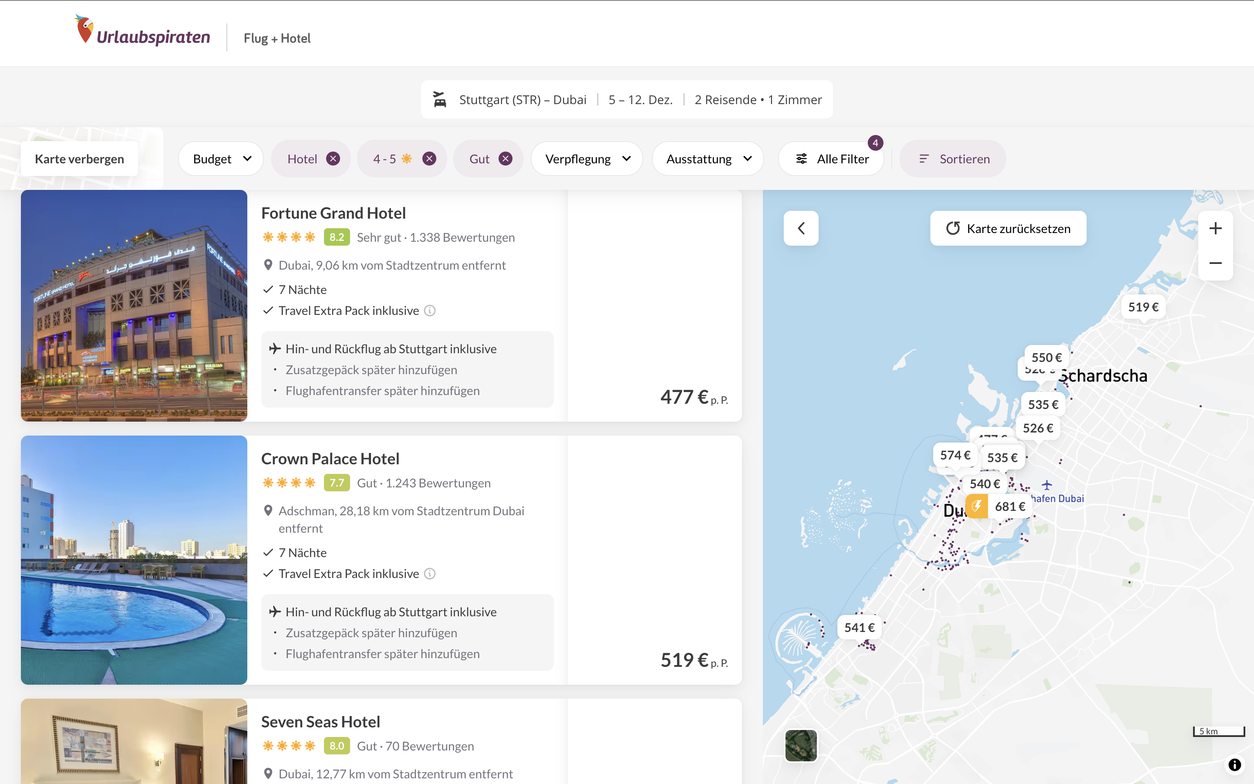This screenshot has height=784, width=1254.
Task: Open map attribution info icon
Action: [1235, 765]
